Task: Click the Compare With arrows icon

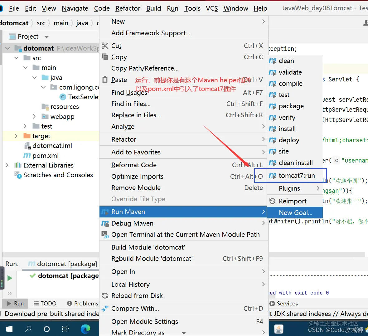Action: coord(105,308)
